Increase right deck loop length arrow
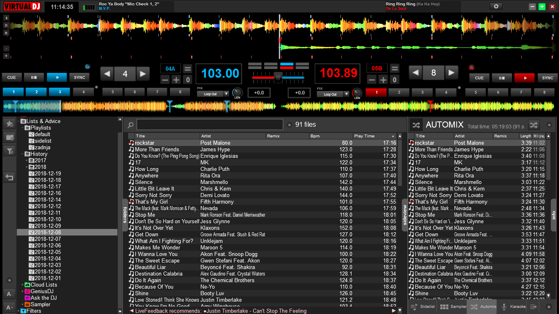Image resolution: width=559 pixels, height=314 pixels. [451, 73]
